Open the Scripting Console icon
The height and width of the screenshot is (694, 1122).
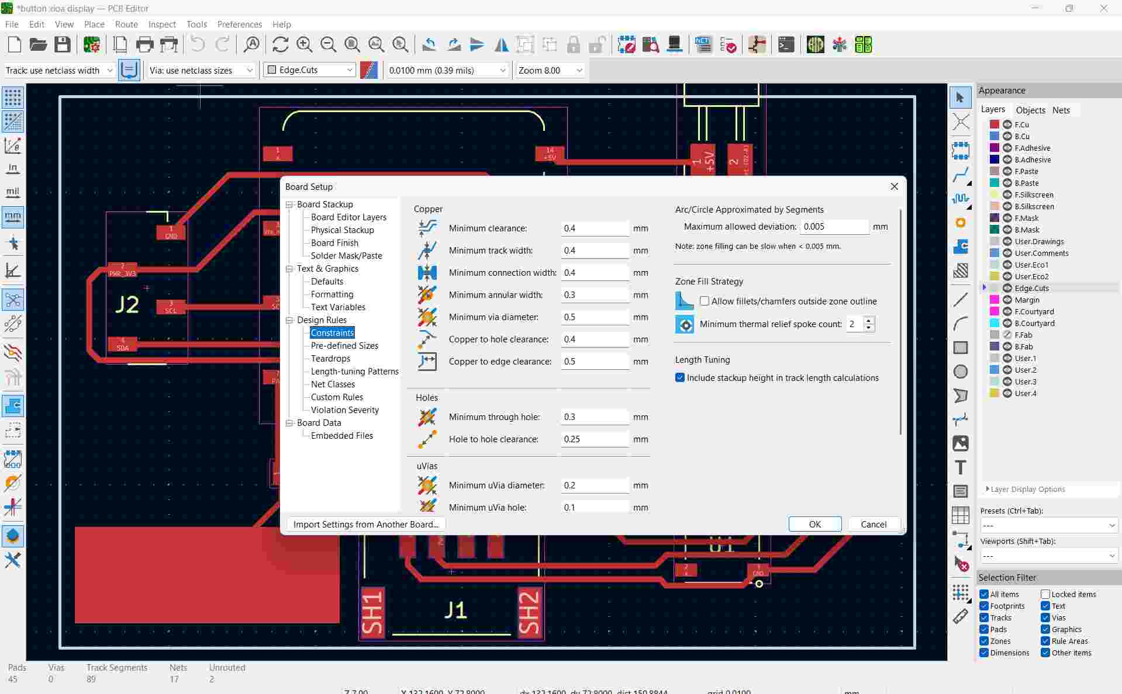click(x=786, y=45)
